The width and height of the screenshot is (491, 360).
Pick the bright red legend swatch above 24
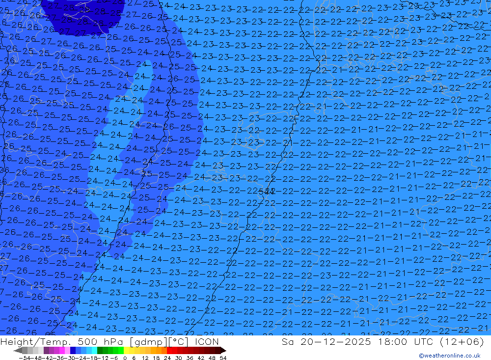pos(169,350)
